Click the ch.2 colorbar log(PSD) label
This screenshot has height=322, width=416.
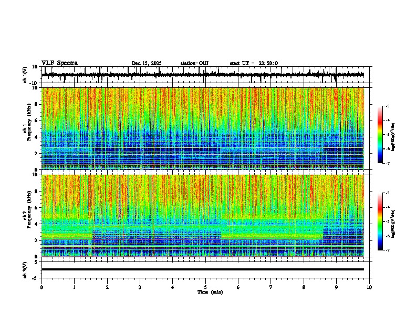pyautogui.click(x=393, y=224)
